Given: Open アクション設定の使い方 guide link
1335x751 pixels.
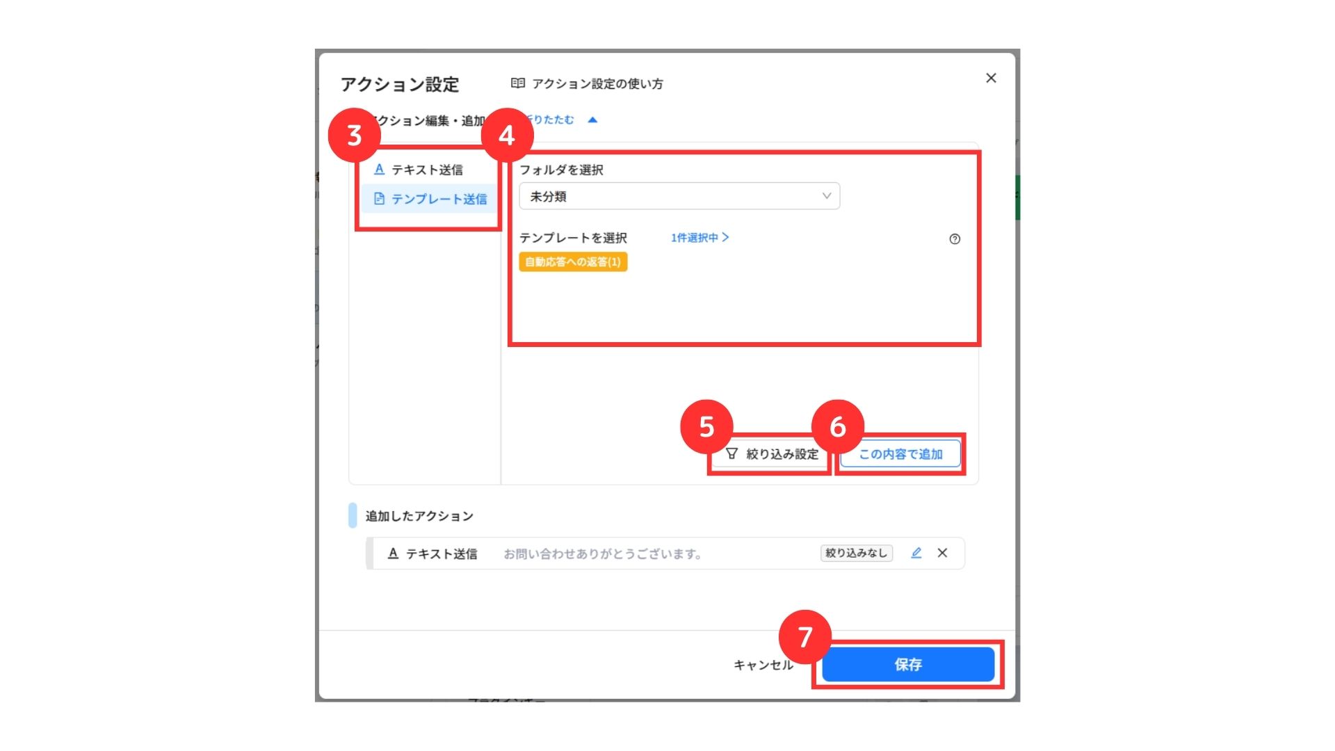Looking at the screenshot, I should (x=597, y=83).
